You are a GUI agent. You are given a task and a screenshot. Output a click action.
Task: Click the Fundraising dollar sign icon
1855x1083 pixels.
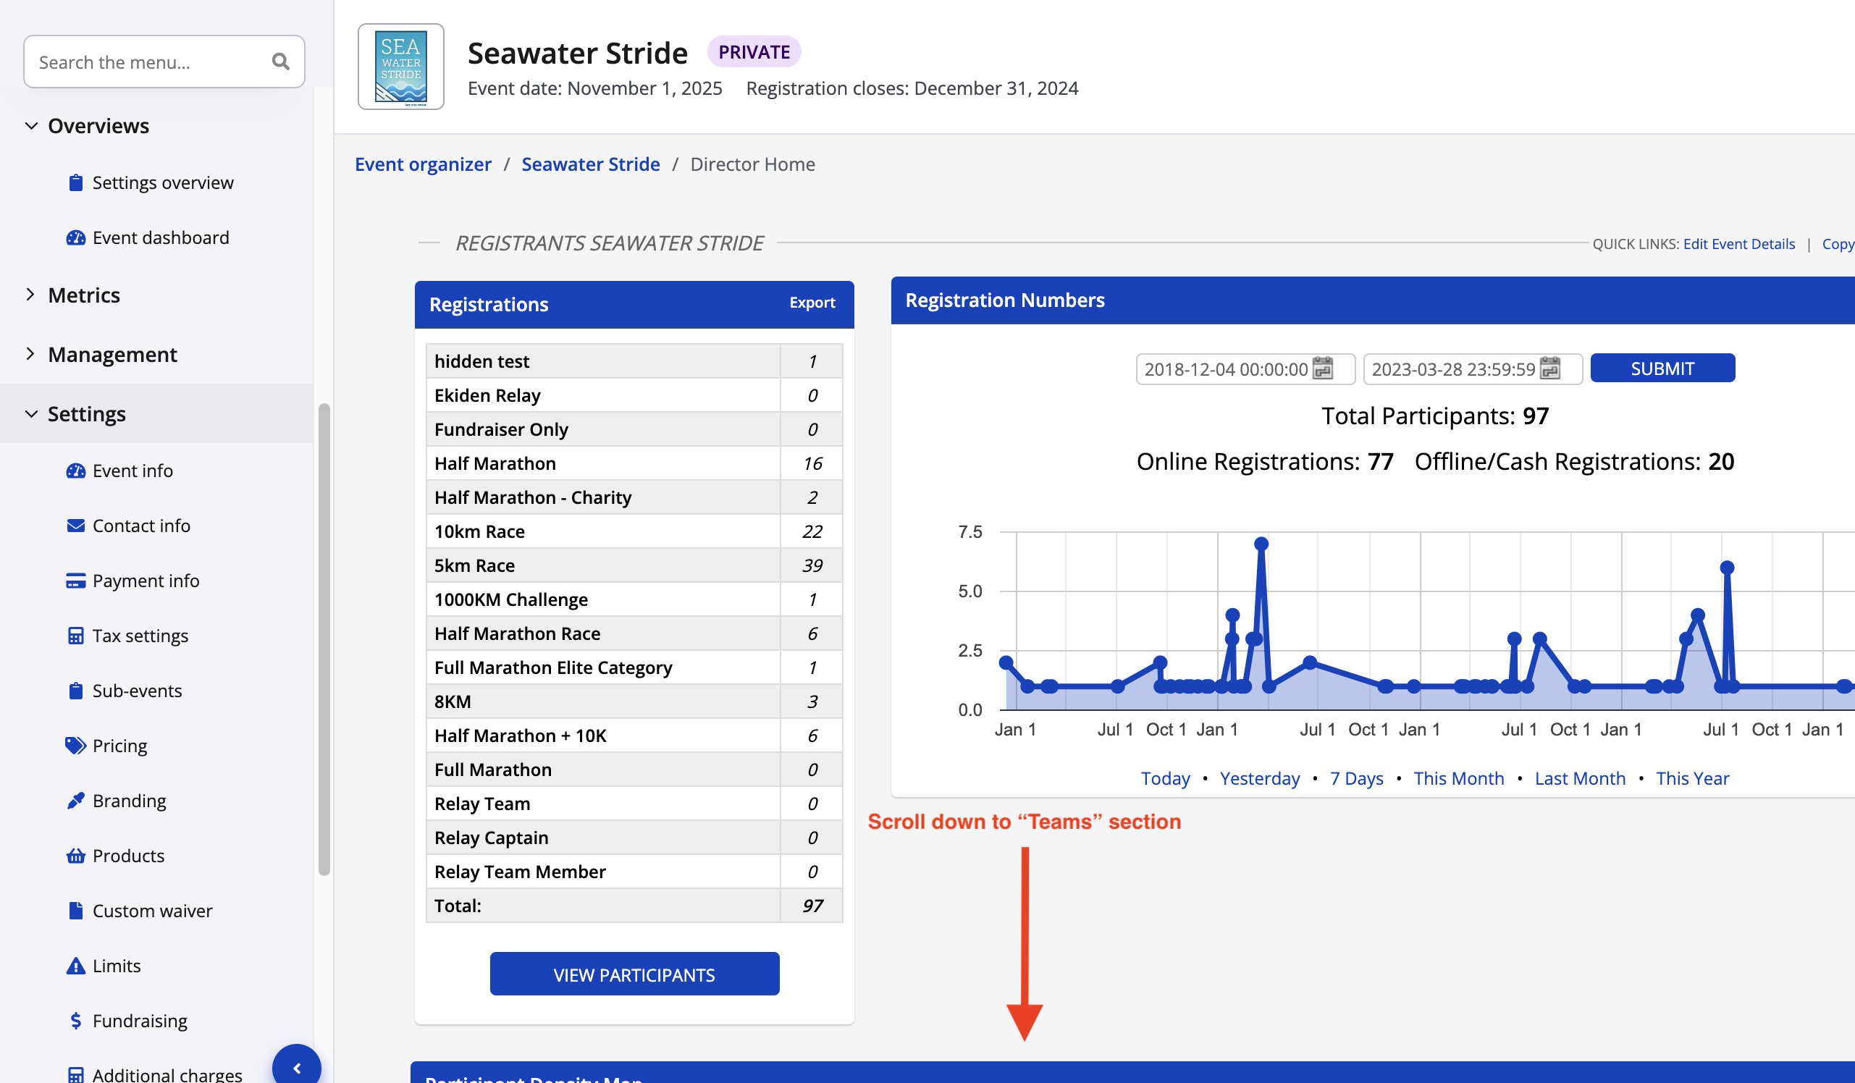coord(75,1021)
